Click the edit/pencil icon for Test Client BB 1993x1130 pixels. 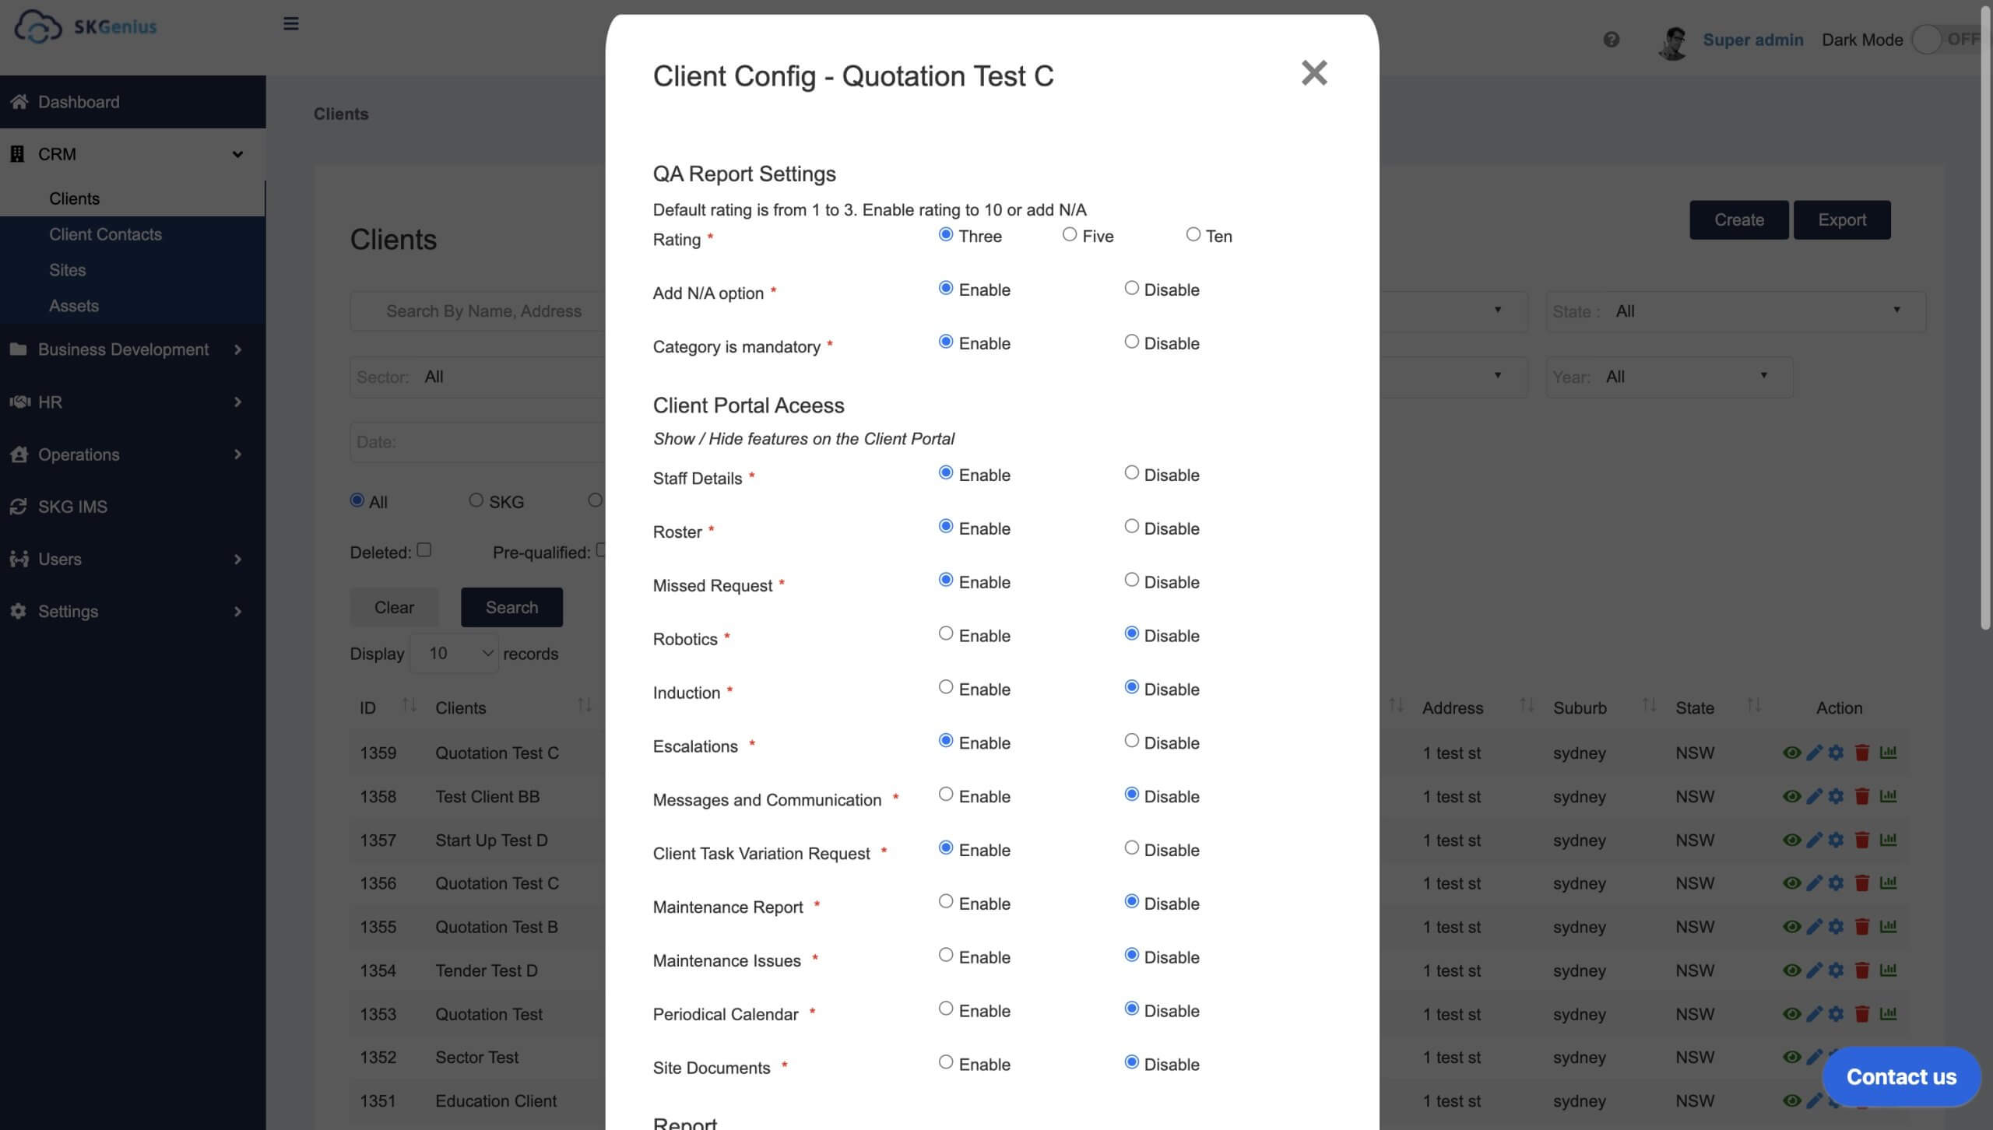pos(1814,796)
